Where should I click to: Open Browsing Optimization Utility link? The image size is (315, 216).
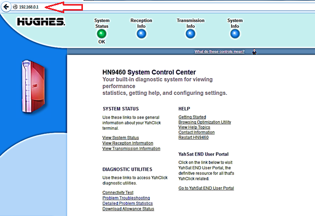(x=205, y=122)
